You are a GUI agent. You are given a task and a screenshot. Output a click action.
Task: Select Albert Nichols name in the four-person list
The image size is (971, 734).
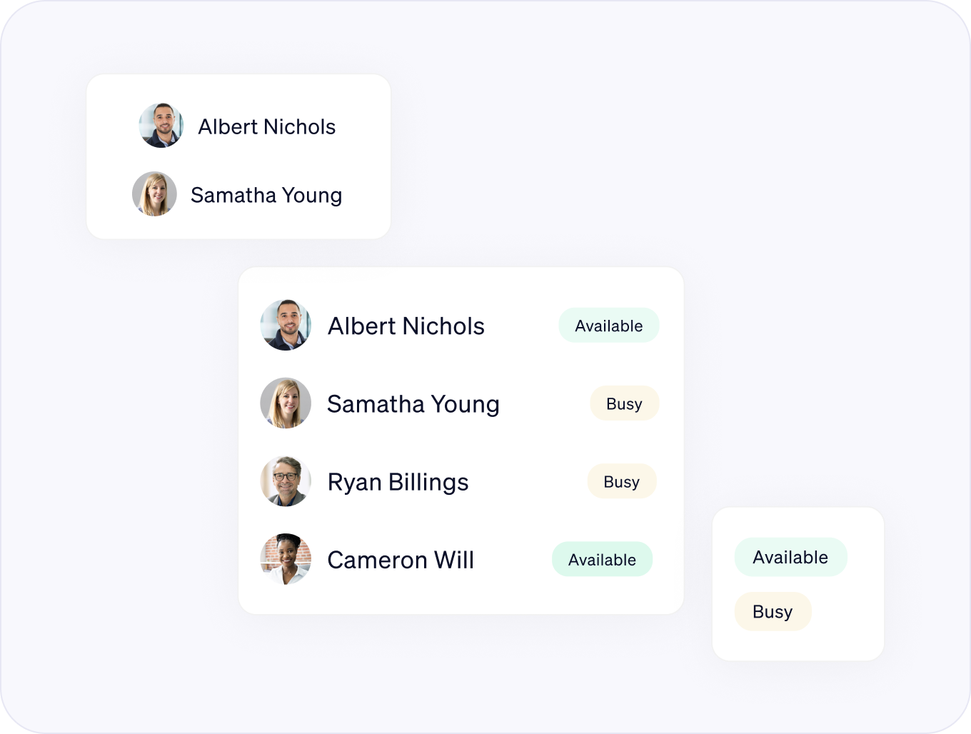[x=406, y=326]
